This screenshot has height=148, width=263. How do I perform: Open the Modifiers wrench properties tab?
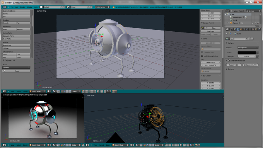point(247,29)
